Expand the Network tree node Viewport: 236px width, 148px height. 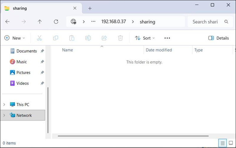(x=4, y=115)
